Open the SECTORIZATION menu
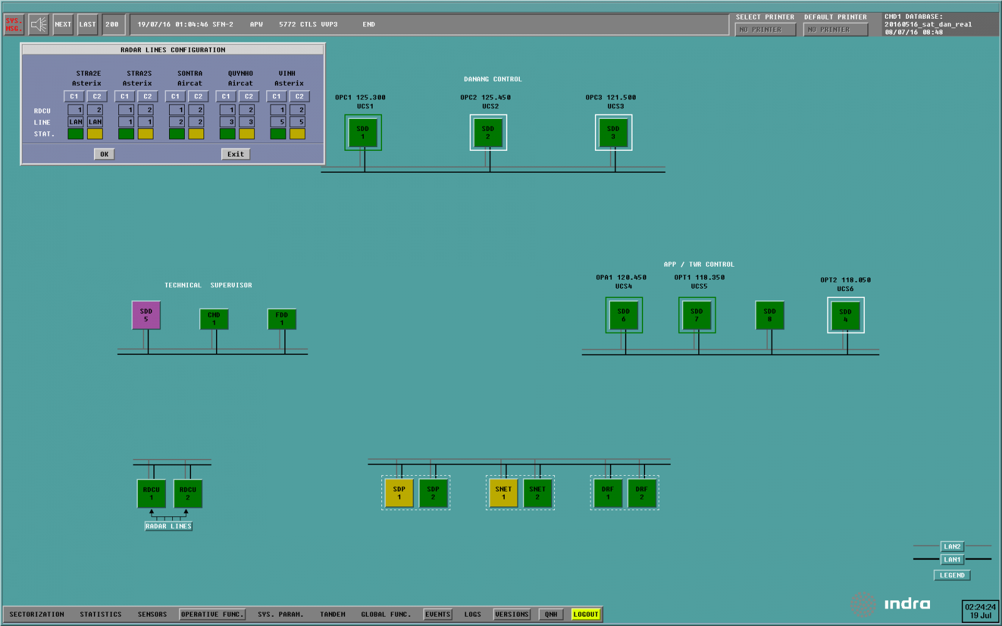The height and width of the screenshot is (626, 1002). click(37, 614)
